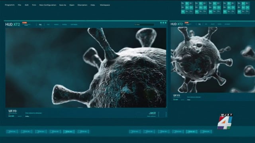Viewport: 255px width, 143px height.
Task: Click the WJXT 4 channel logo
Action: coord(225,121)
